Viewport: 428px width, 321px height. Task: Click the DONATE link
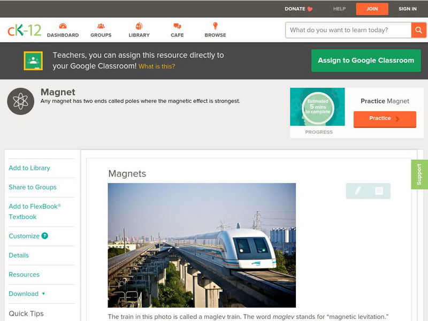tap(295, 9)
